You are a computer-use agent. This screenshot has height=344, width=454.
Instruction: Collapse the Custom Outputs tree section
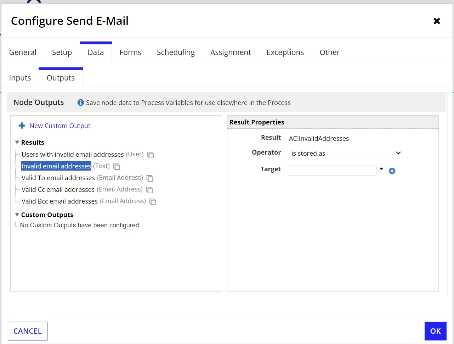pyautogui.click(x=17, y=215)
